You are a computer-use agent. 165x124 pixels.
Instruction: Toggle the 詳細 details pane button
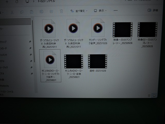coord(153,10)
